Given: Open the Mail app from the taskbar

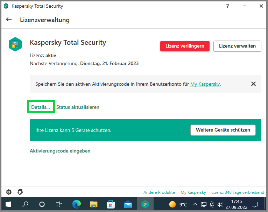Looking at the screenshot, I should [x=128, y=204].
